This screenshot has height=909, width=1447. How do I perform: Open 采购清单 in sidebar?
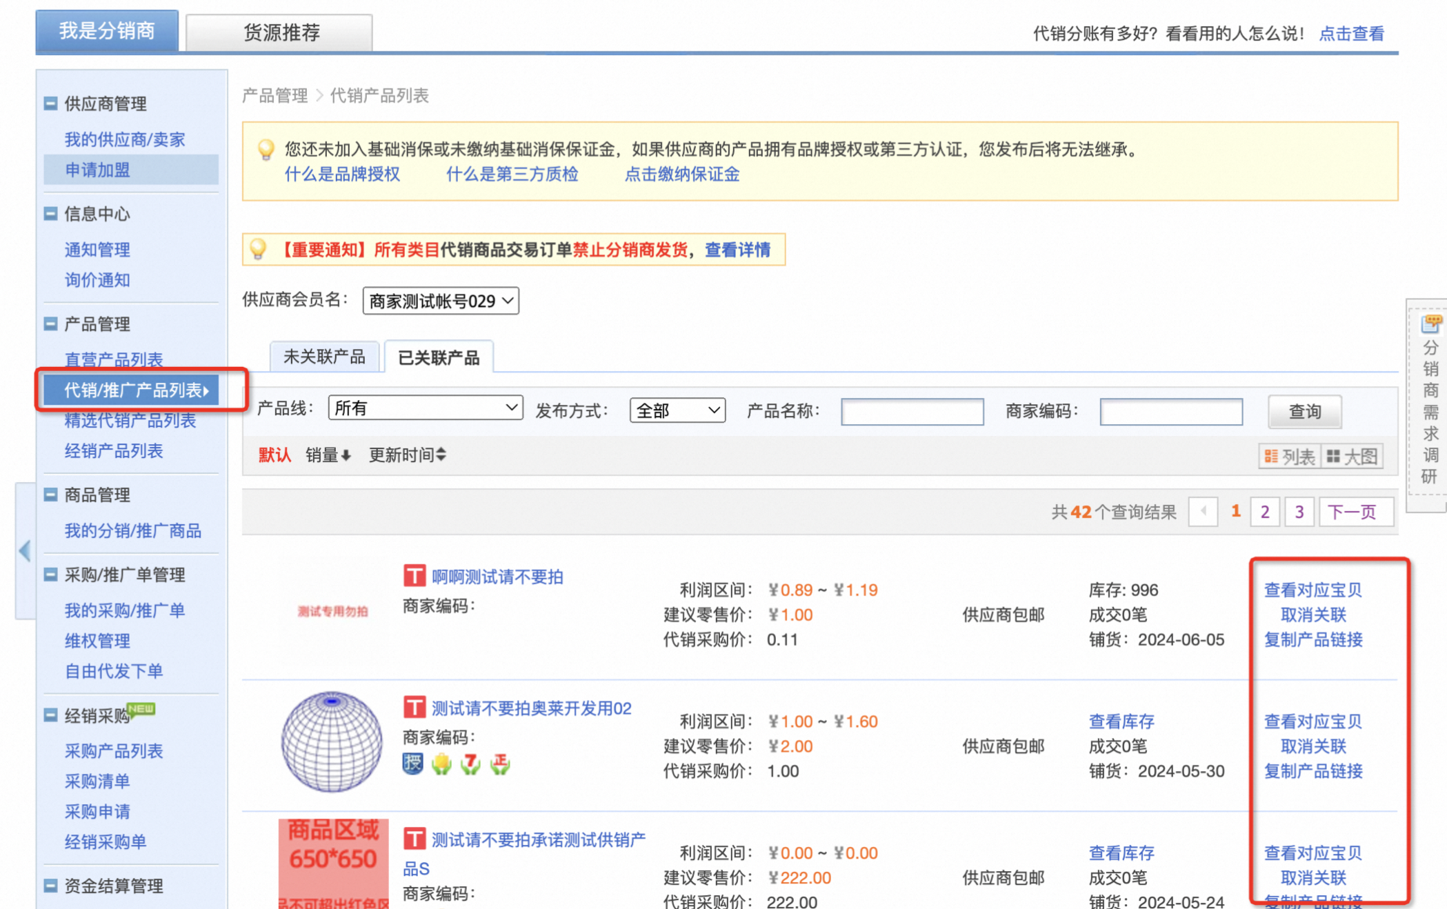97,781
